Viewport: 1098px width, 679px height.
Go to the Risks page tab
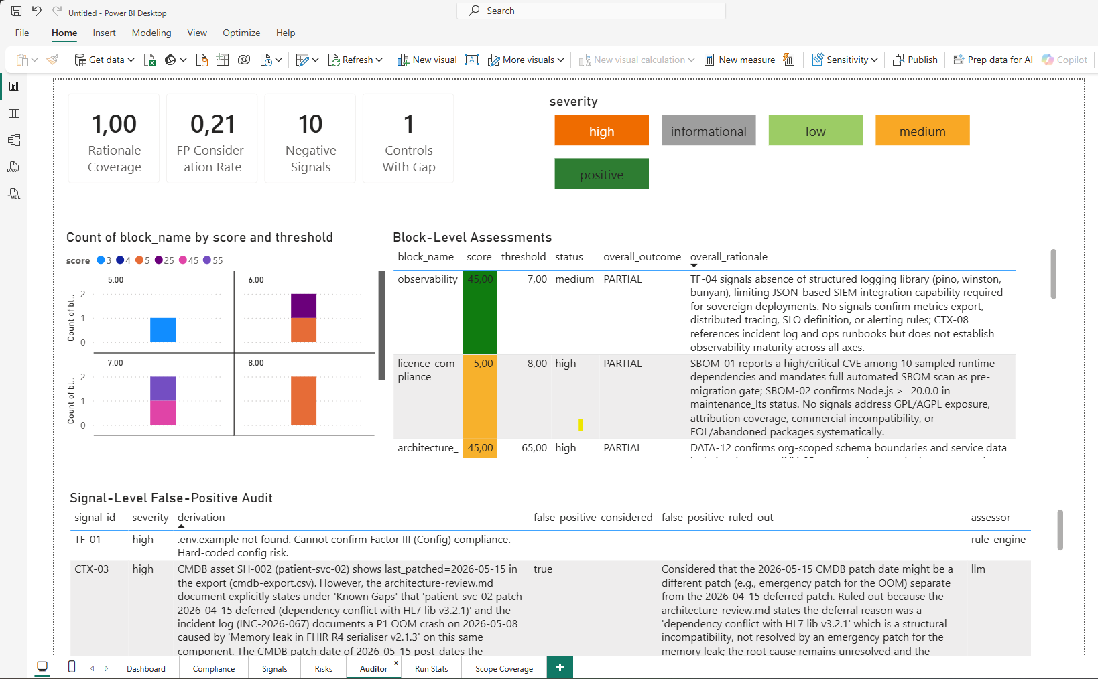[324, 668]
